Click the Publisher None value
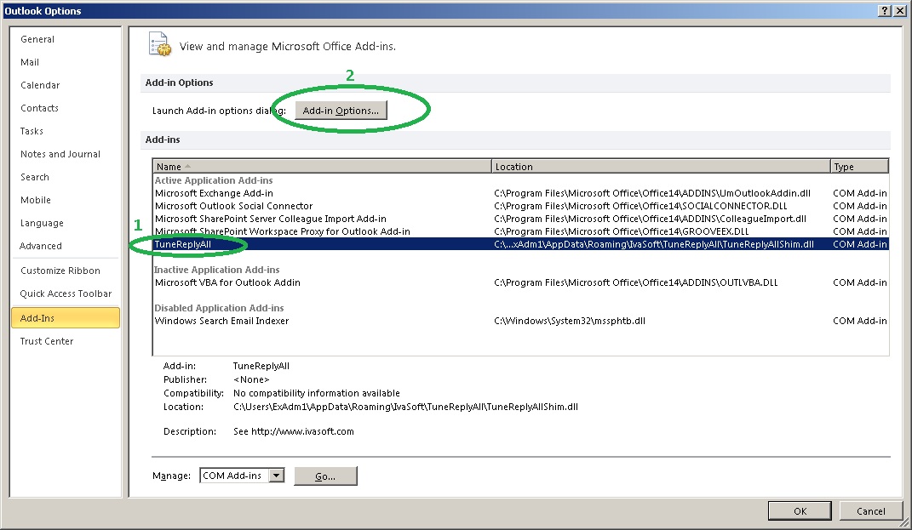 pyautogui.click(x=251, y=379)
